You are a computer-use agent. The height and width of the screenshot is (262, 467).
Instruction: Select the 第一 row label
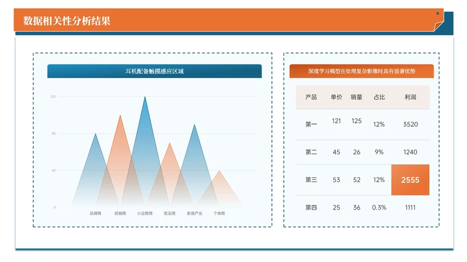[311, 124]
